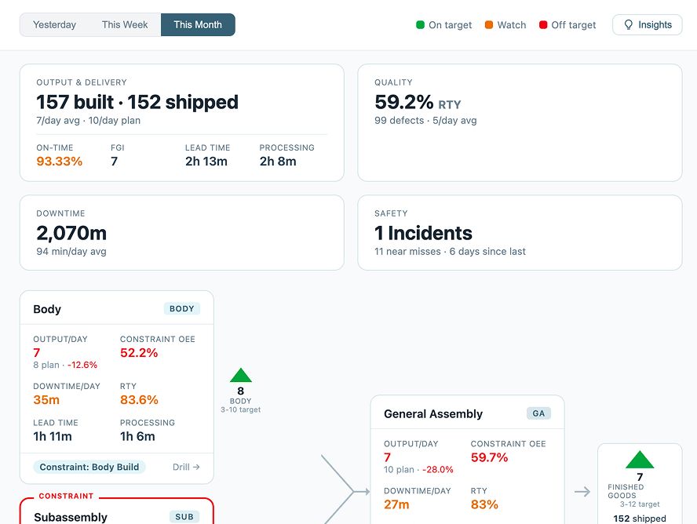This screenshot has width=697, height=524.
Task: Toggle the Constraint: Body Build chip
Action: point(89,467)
